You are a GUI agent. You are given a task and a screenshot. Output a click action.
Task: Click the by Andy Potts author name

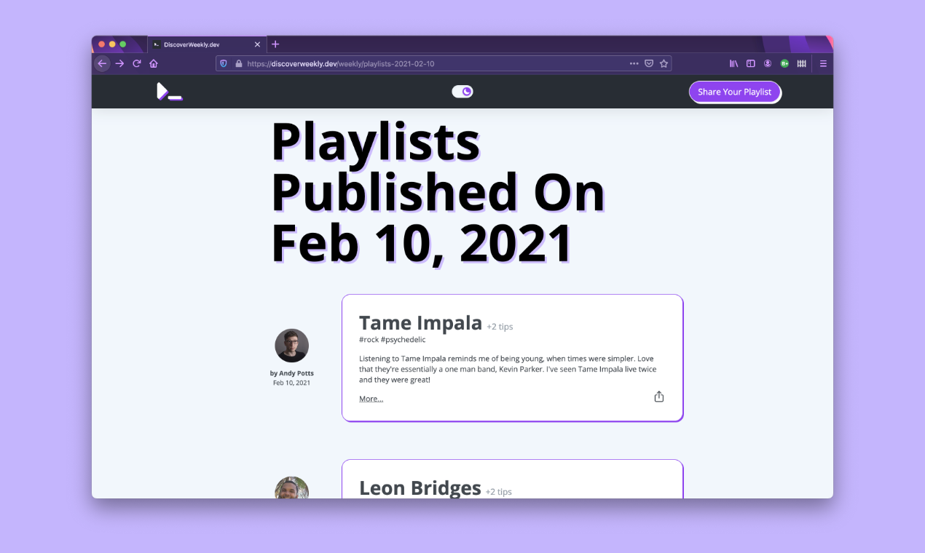tap(291, 373)
